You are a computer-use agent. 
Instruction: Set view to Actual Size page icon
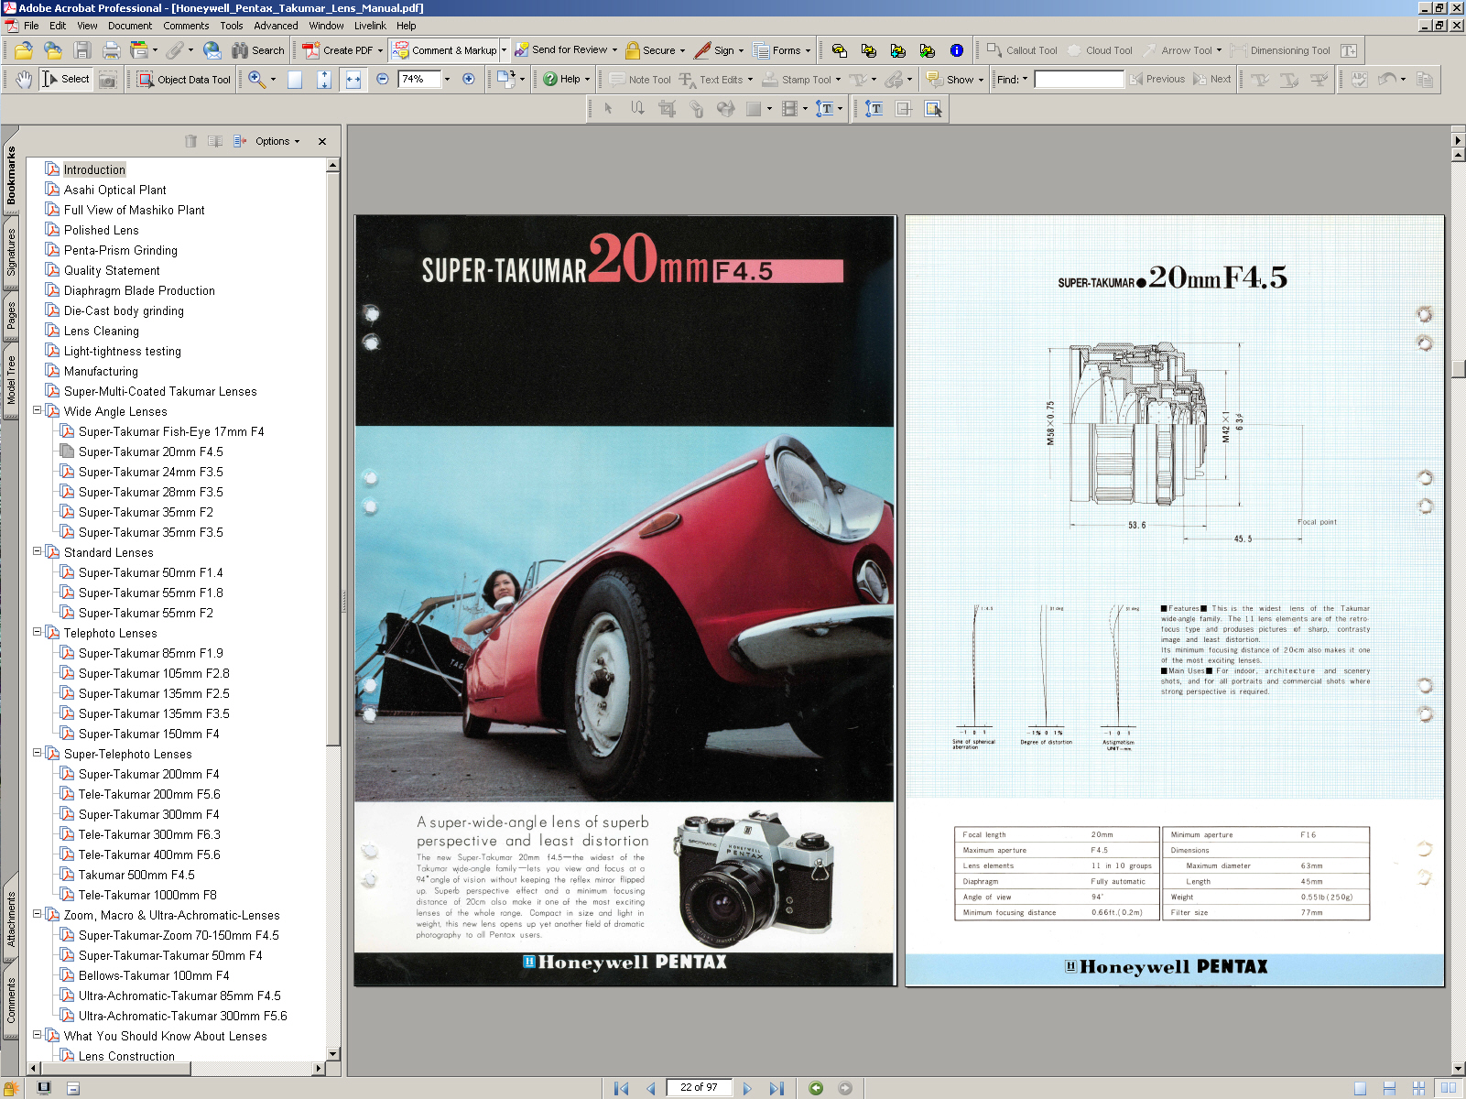(x=295, y=80)
